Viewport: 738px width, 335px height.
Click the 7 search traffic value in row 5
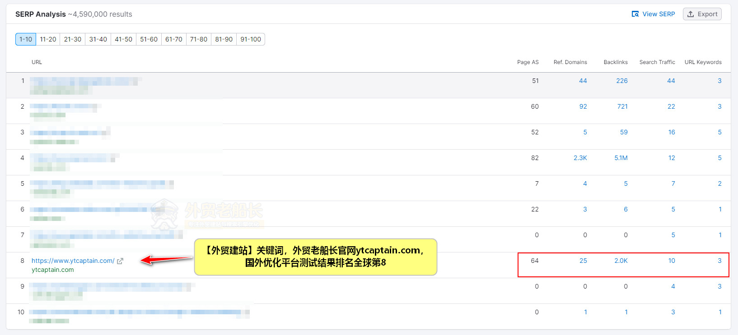(673, 184)
